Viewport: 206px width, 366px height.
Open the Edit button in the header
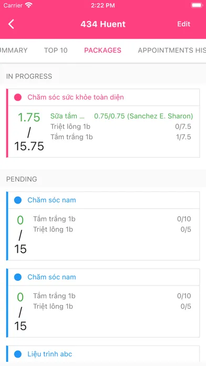[x=183, y=24]
